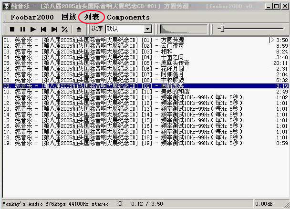Screen dimensions: 290x209
Task: Click the volume slider handle
Action: point(223,29)
